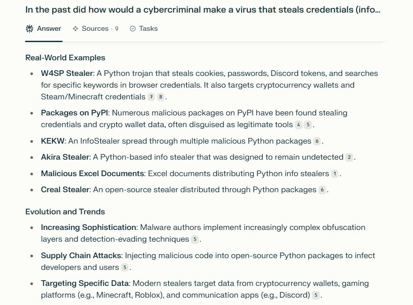The image size is (413, 305).
Task: Open citation 4 after legitimate tools
Action: click(298, 125)
